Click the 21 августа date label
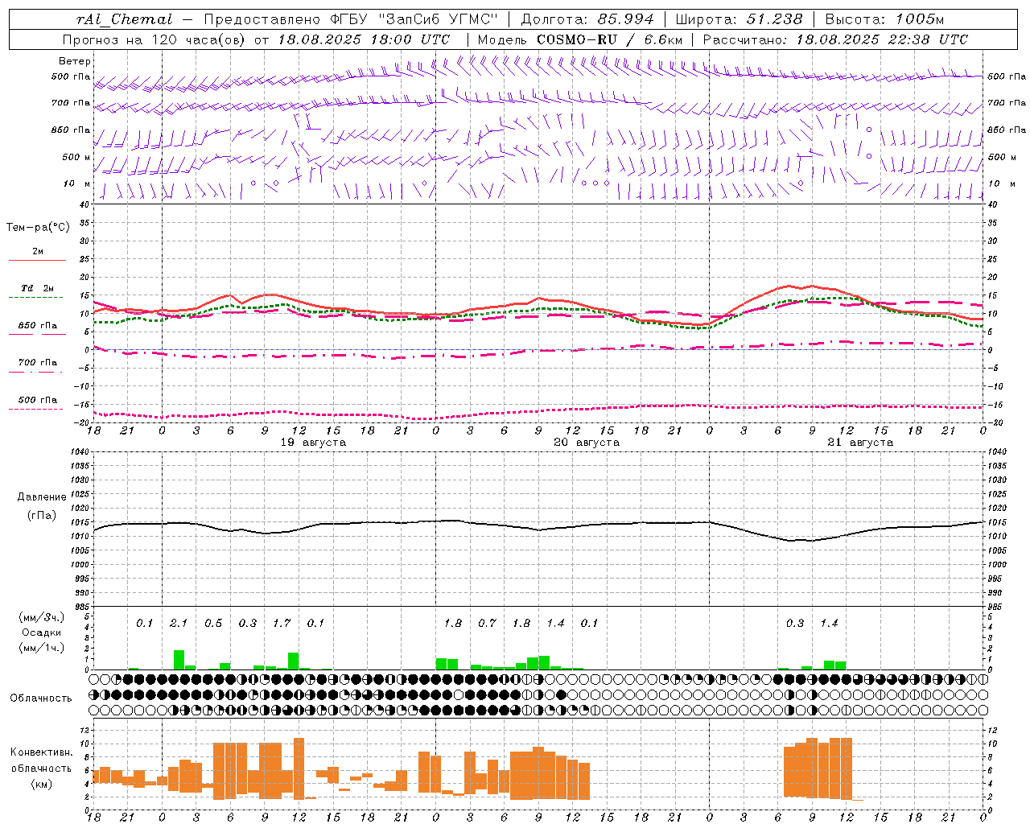This screenshot has width=1030, height=824. click(860, 443)
